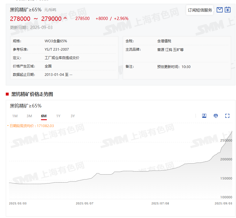Click the red price-up arrow icon
The width and height of the screenshot is (236, 218).
65,18
